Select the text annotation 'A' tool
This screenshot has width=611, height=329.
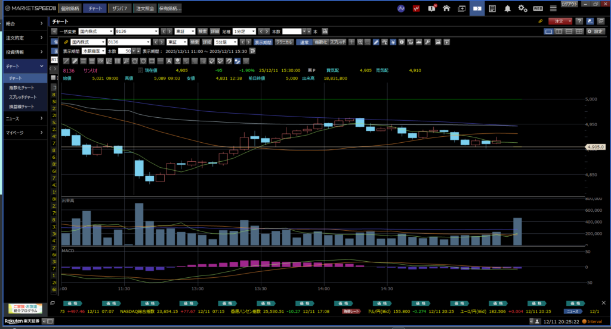click(169, 61)
